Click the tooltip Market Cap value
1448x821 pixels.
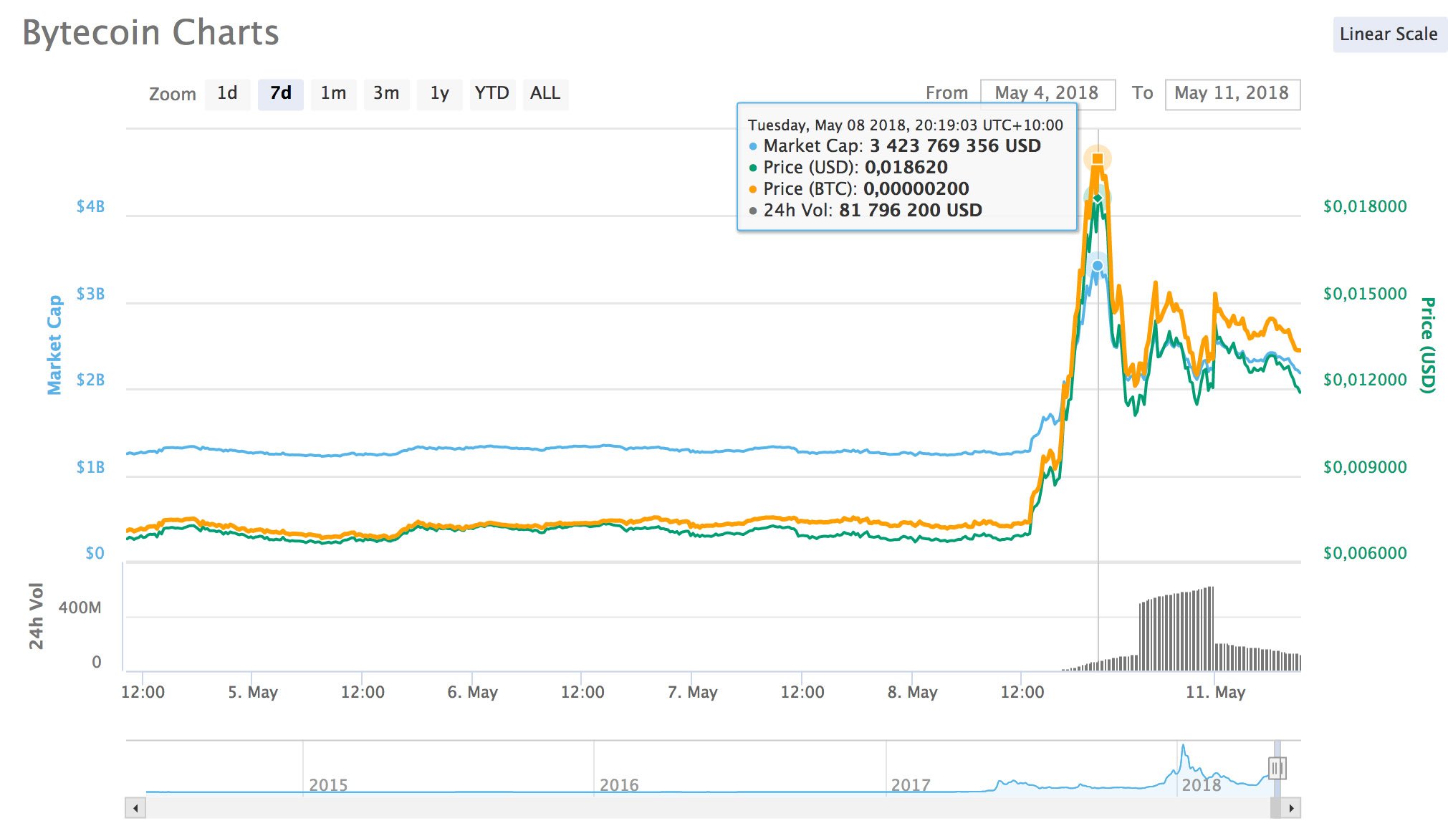[955, 146]
